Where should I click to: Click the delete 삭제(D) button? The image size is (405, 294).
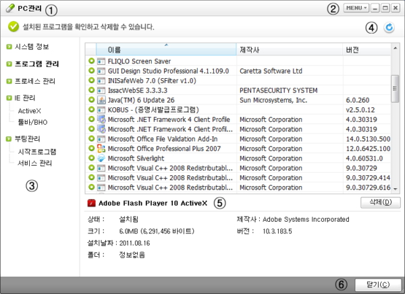381,202
